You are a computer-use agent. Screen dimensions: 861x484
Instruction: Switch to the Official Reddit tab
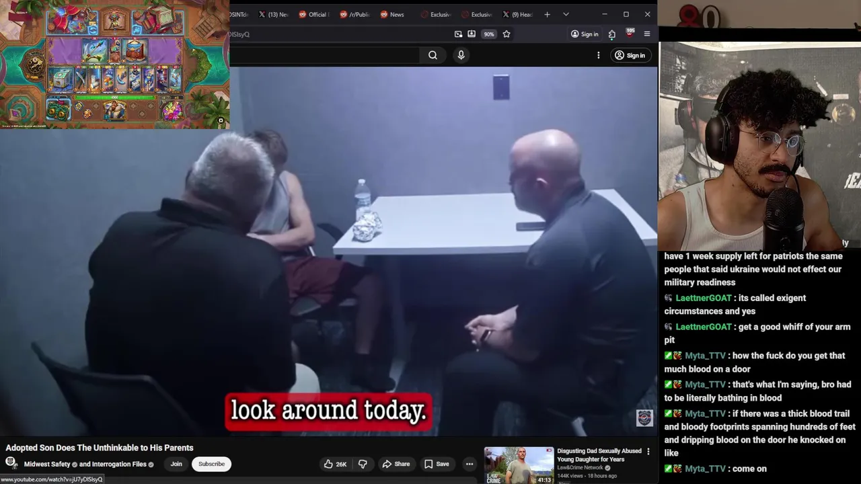[x=313, y=14]
